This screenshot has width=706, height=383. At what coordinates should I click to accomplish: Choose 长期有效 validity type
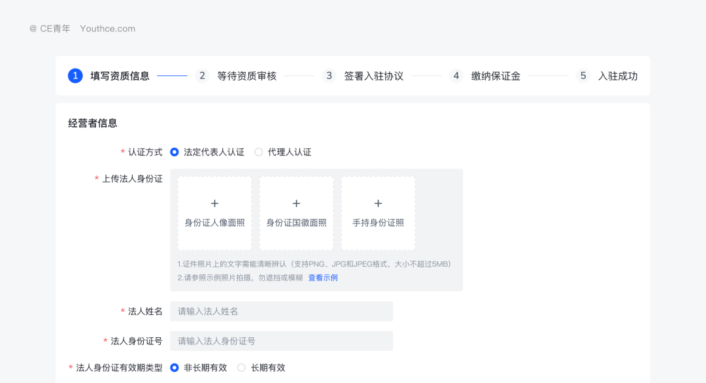tap(241, 368)
